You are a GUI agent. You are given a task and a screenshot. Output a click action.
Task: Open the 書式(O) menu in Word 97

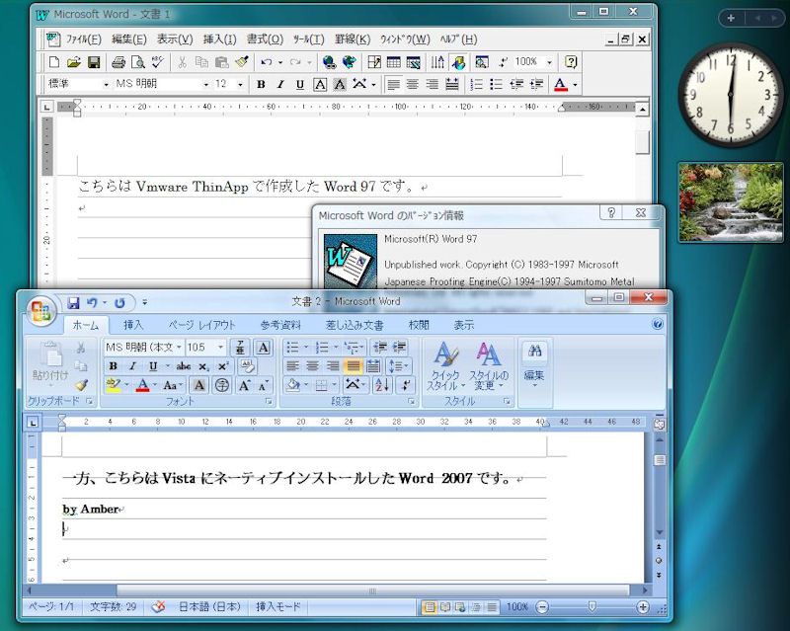265,39
